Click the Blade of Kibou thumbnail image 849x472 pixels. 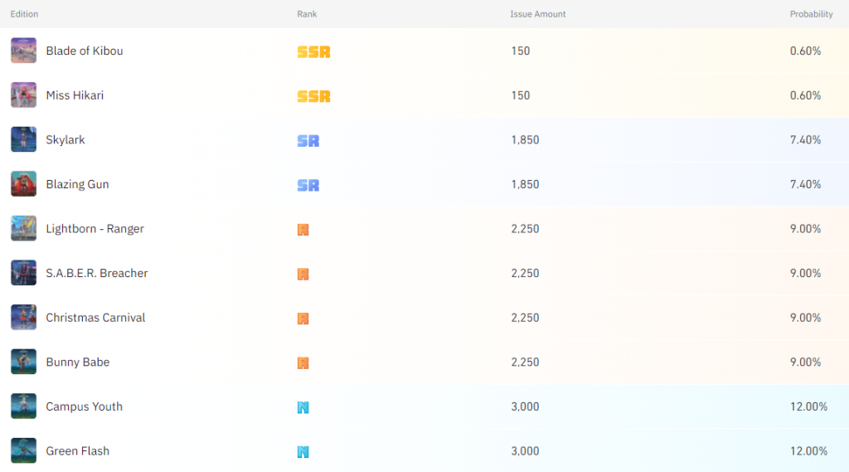pos(23,51)
